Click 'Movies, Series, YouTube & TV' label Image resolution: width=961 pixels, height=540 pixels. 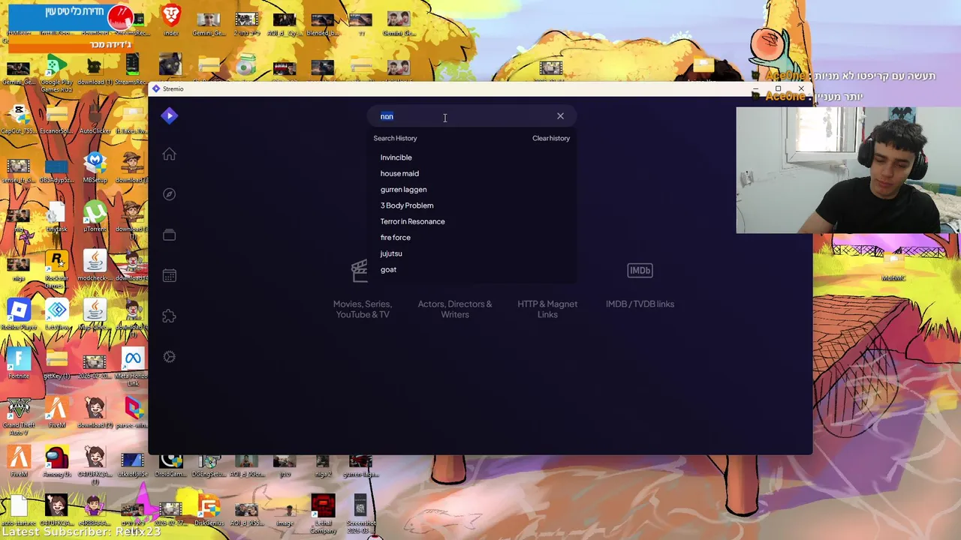pos(362,309)
